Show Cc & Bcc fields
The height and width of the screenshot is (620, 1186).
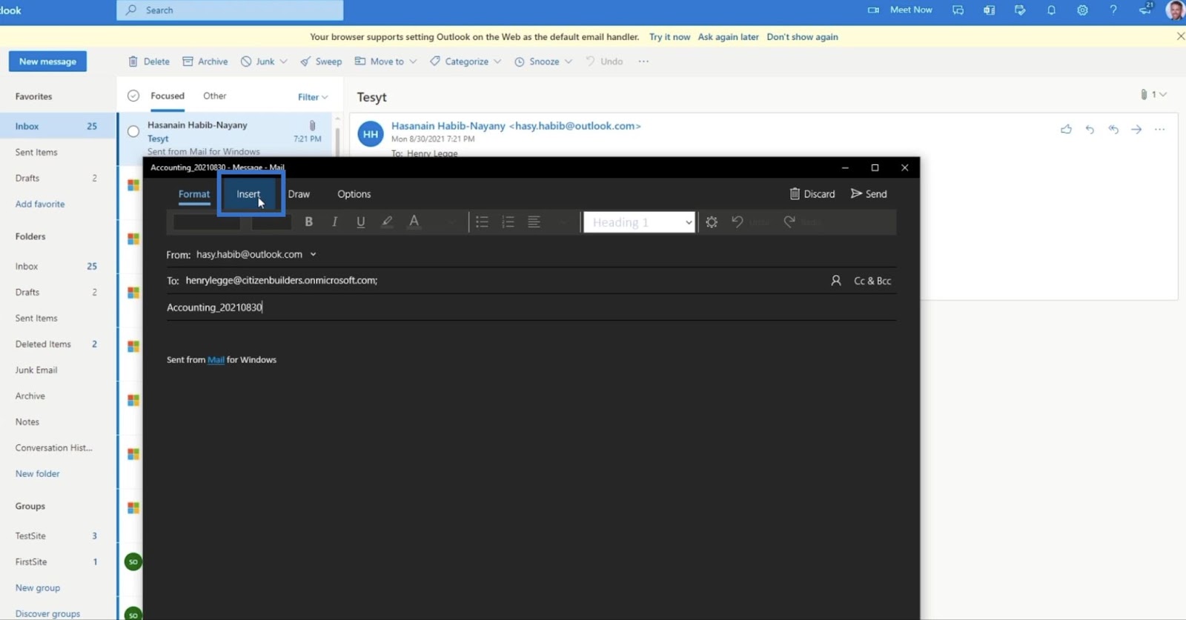(872, 281)
